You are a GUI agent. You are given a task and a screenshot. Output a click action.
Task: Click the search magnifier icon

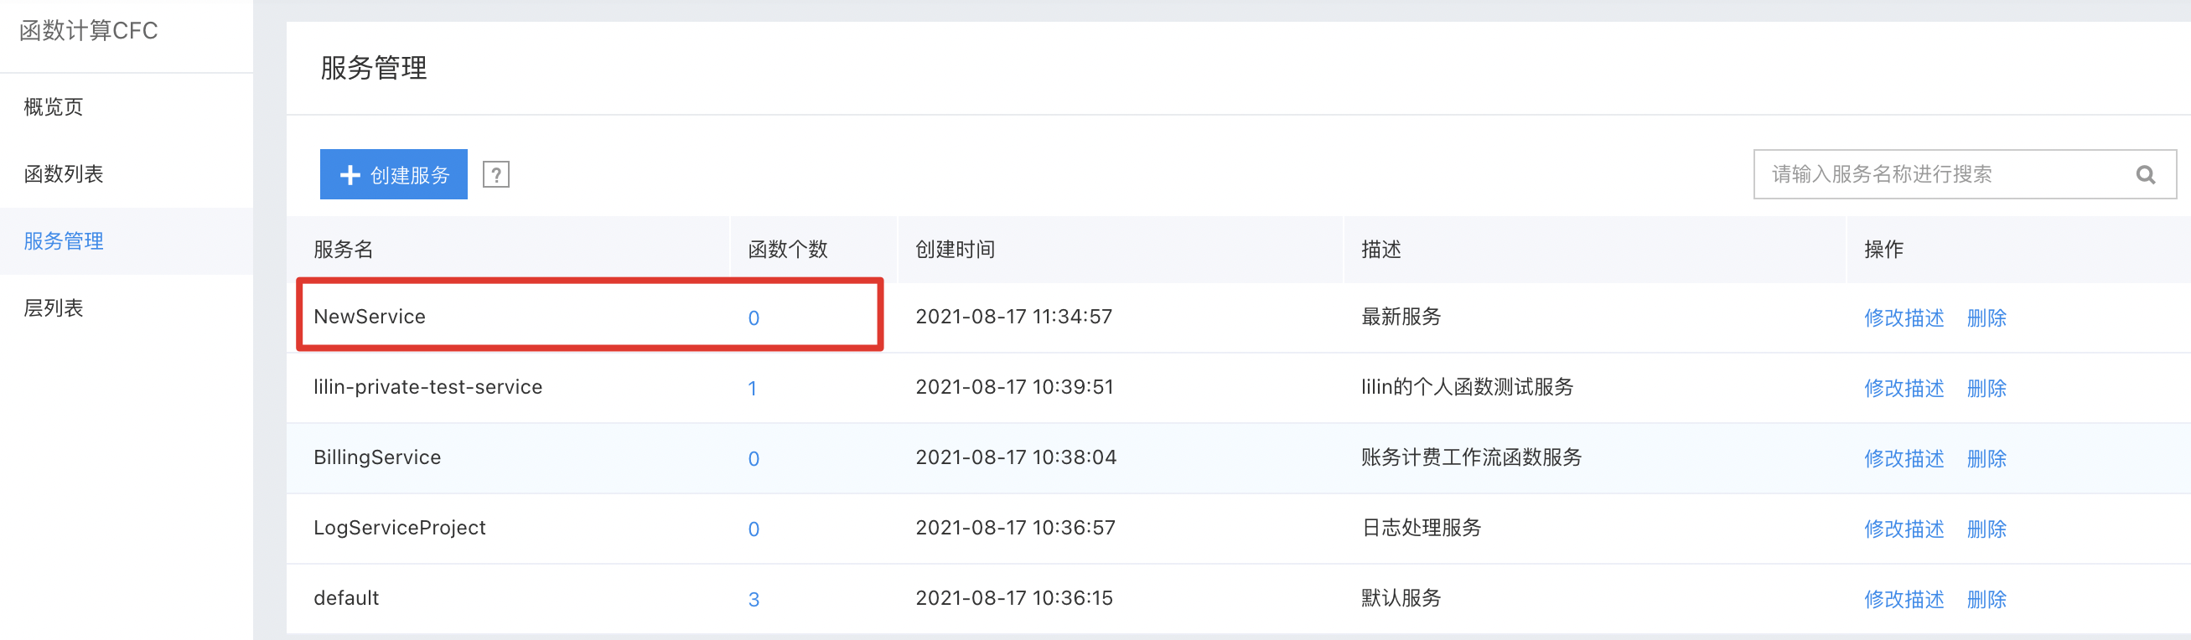click(x=2145, y=174)
